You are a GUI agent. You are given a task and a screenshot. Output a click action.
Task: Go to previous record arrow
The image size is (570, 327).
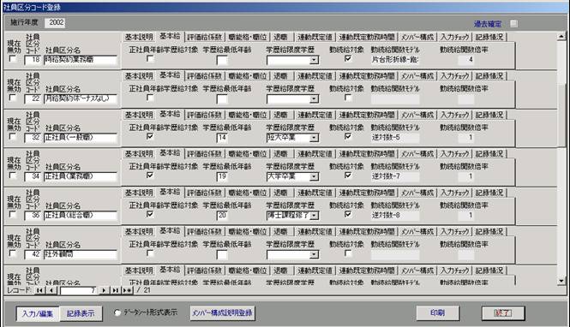(x=51, y=290)
